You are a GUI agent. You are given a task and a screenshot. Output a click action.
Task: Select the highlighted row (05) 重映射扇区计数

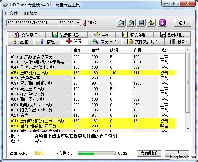92,73
